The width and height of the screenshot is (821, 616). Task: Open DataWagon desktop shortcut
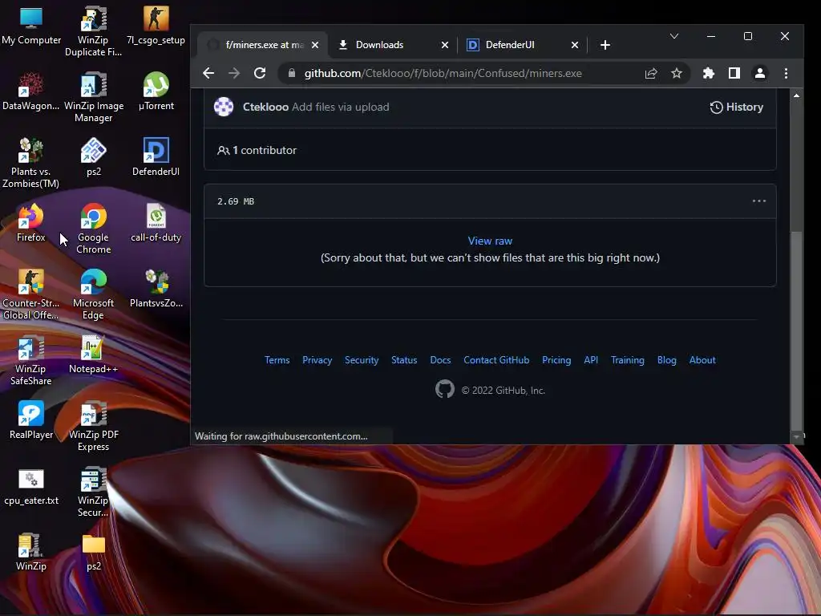coord(31,91)
